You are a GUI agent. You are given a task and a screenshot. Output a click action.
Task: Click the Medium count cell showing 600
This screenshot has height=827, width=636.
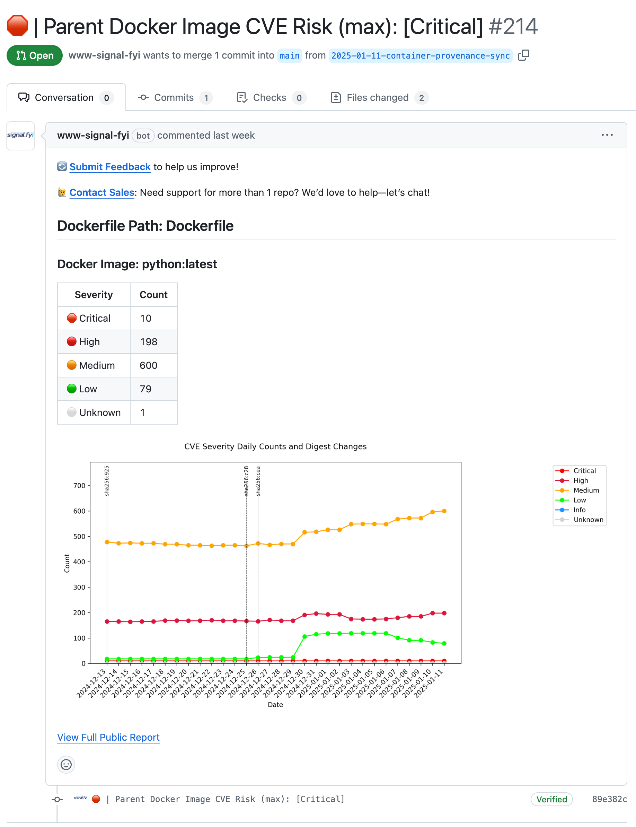click(x=153, y=365)
